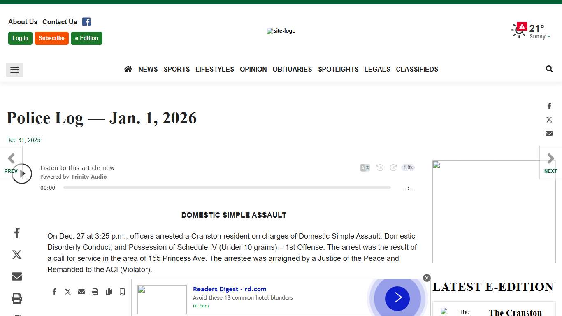Rewind the audio playback ten seconds
The height and width of the screenshot is (316, 562).
click(x=379, y=167)
